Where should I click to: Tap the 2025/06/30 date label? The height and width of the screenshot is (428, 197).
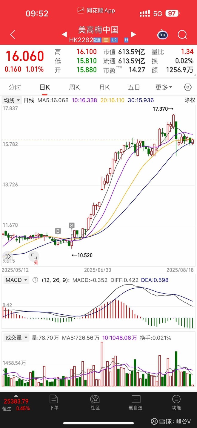98,270
